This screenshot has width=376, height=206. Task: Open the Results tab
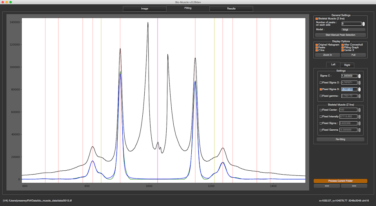coord(231,8)
